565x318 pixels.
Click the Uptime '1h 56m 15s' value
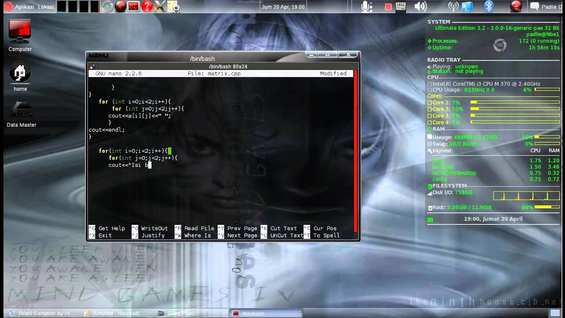pos(544,48)
